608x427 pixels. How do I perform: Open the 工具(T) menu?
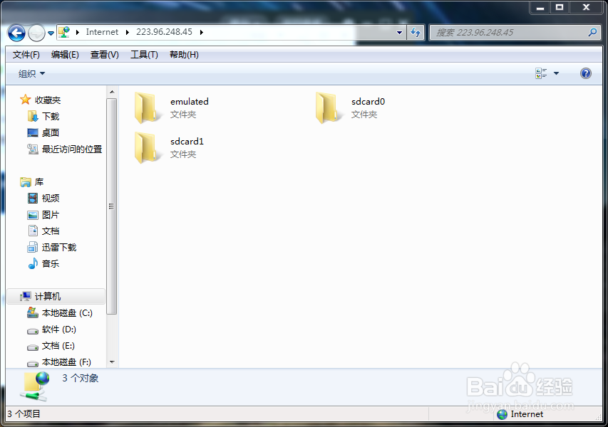click(x=144, y=55)
